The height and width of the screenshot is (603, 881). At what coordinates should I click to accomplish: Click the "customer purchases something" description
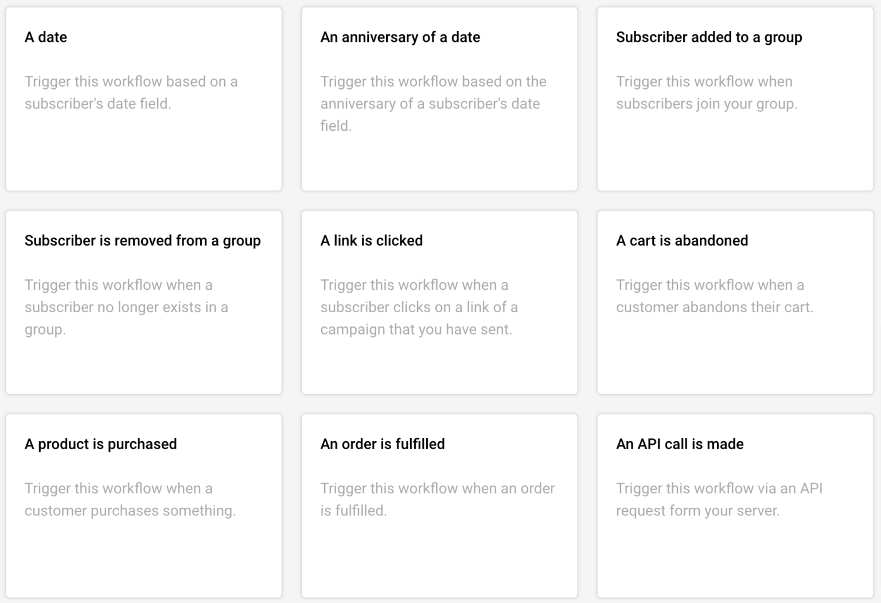tap(130, 511)
